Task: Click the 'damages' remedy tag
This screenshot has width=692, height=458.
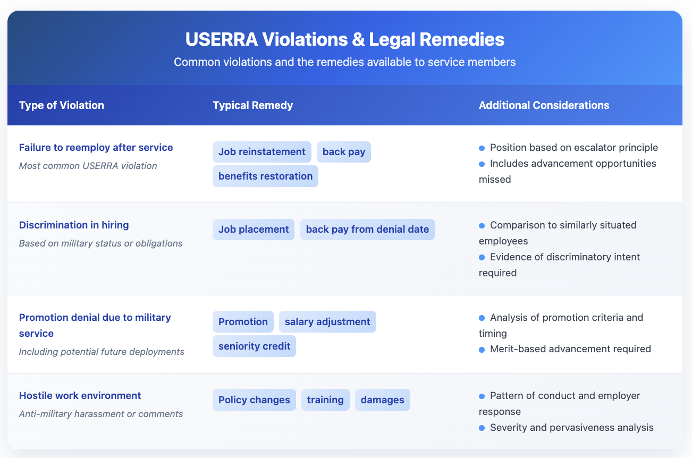Action: click(x=382, y=400)
